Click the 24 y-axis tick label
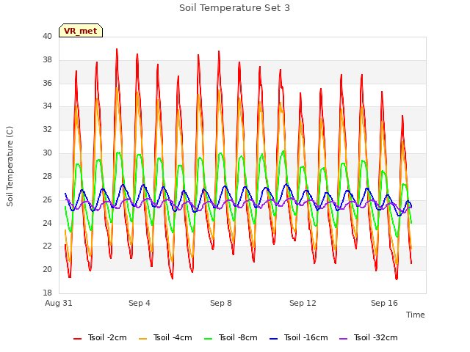The width and height of the screenshot is (470, 352). click(47, 223)
